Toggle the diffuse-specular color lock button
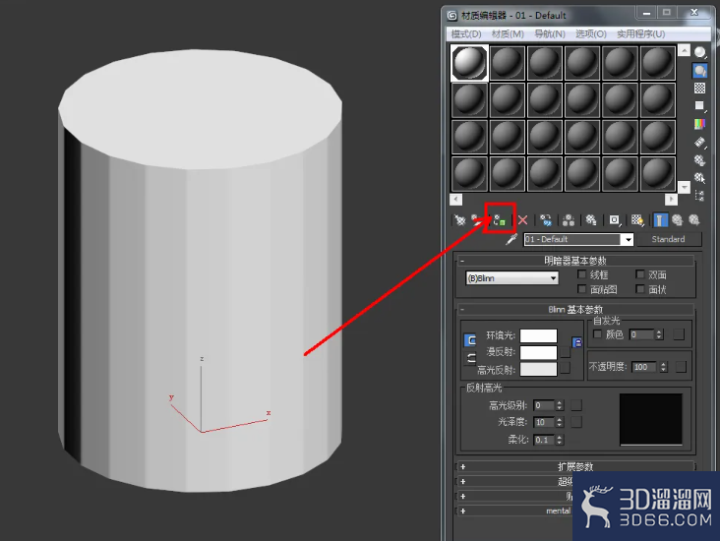The height and width of the screenshot is (541, 720). click(471, 358)
